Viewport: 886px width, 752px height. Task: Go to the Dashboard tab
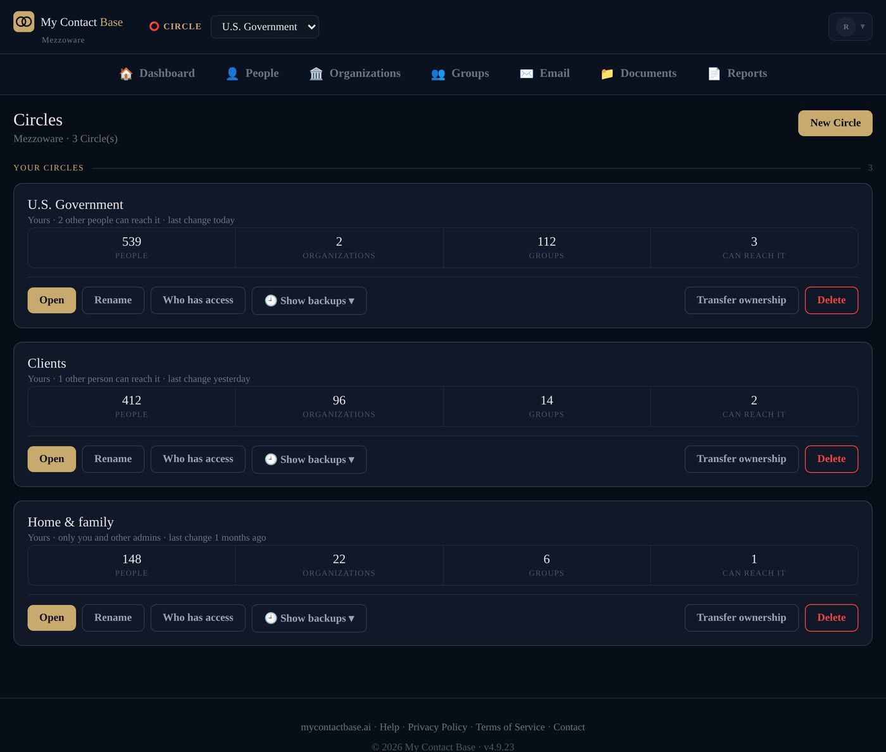point(157,73)
